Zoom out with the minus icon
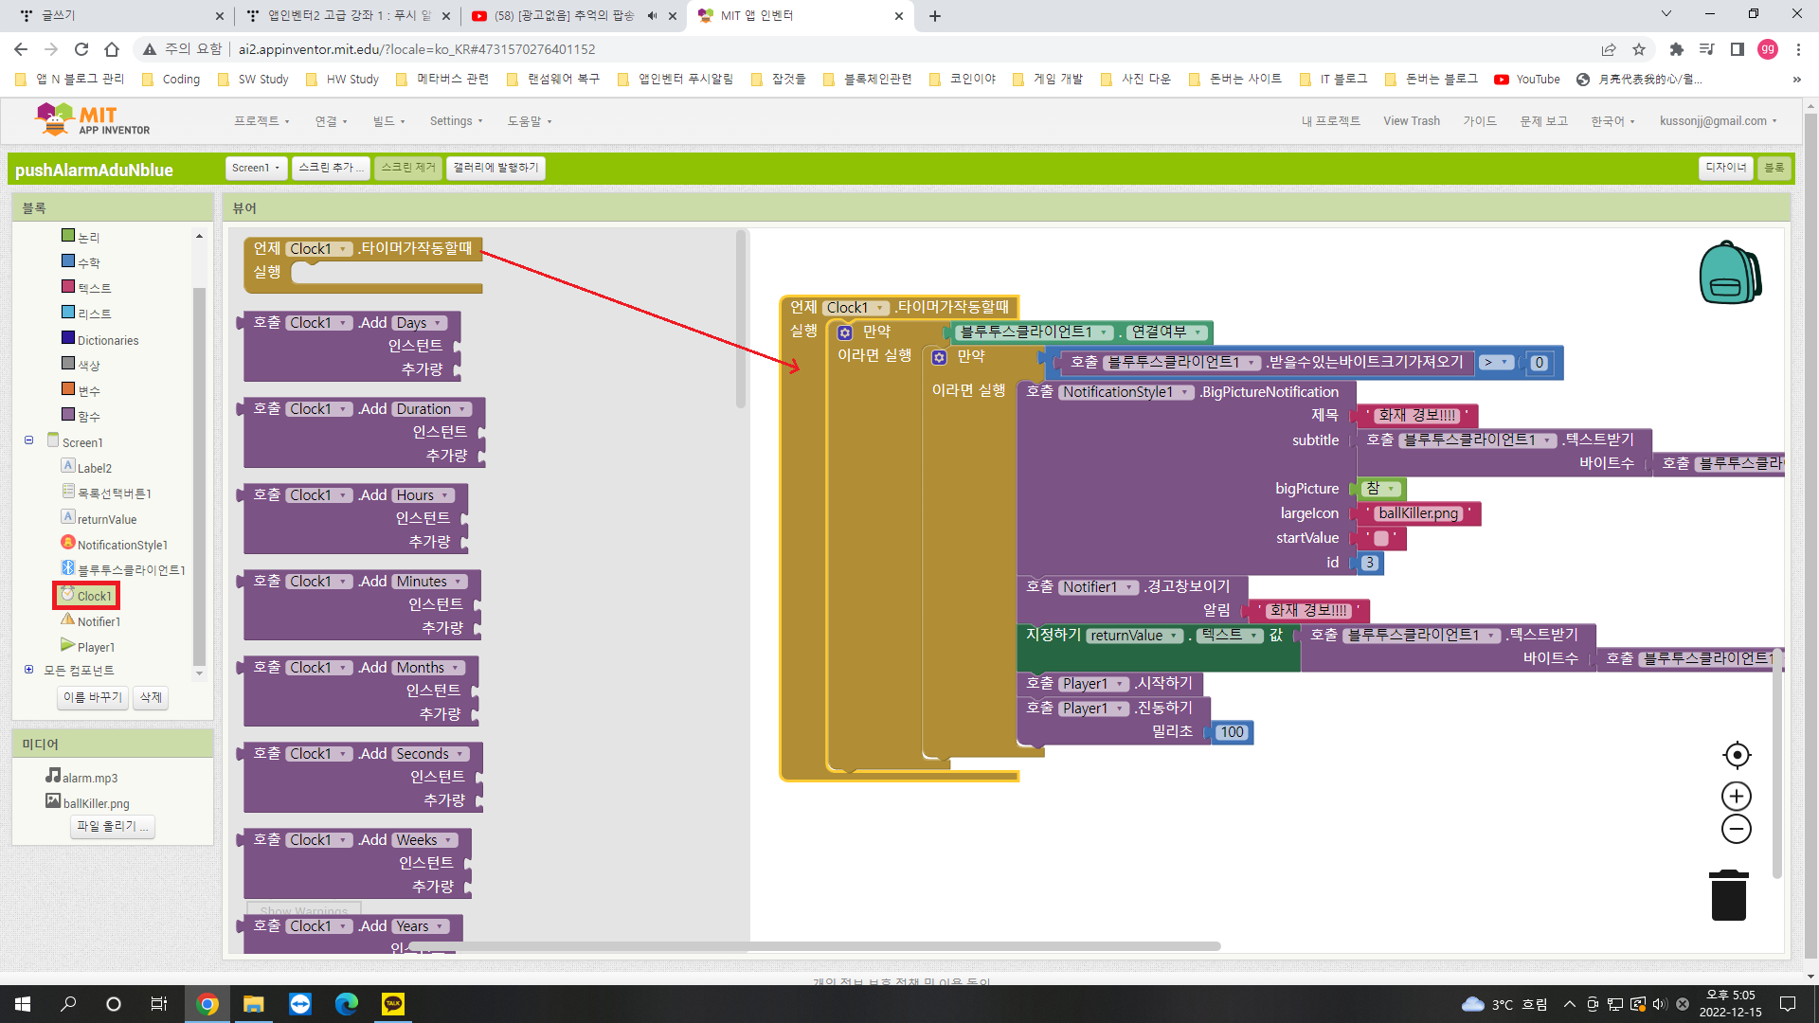 1737,829
